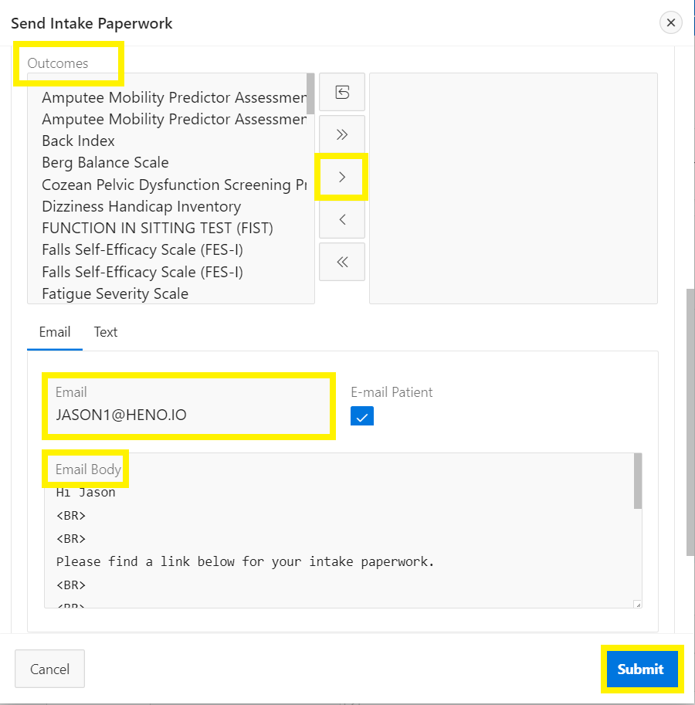The height and width of the screenshot is (705, 695).
Task: Remove all outcomes from the selected panel
Action: tap(341, 261)
